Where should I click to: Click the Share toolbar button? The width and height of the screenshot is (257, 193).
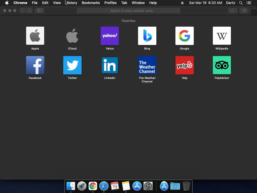coord(233,11)
